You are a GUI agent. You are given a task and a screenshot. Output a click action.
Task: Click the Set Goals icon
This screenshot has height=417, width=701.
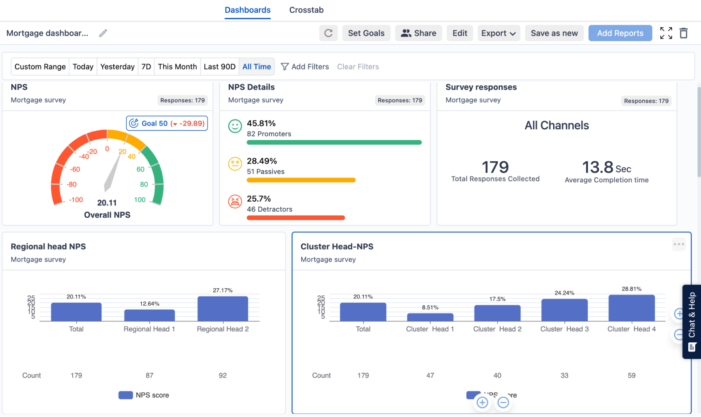(x=366, y=33)
